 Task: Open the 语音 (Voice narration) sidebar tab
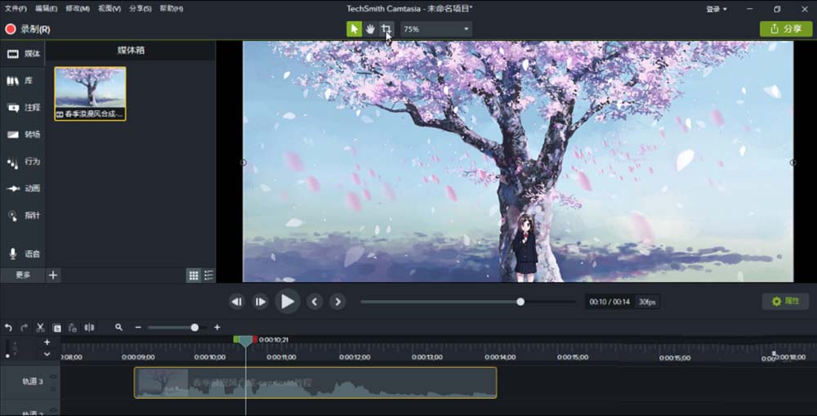23,254
